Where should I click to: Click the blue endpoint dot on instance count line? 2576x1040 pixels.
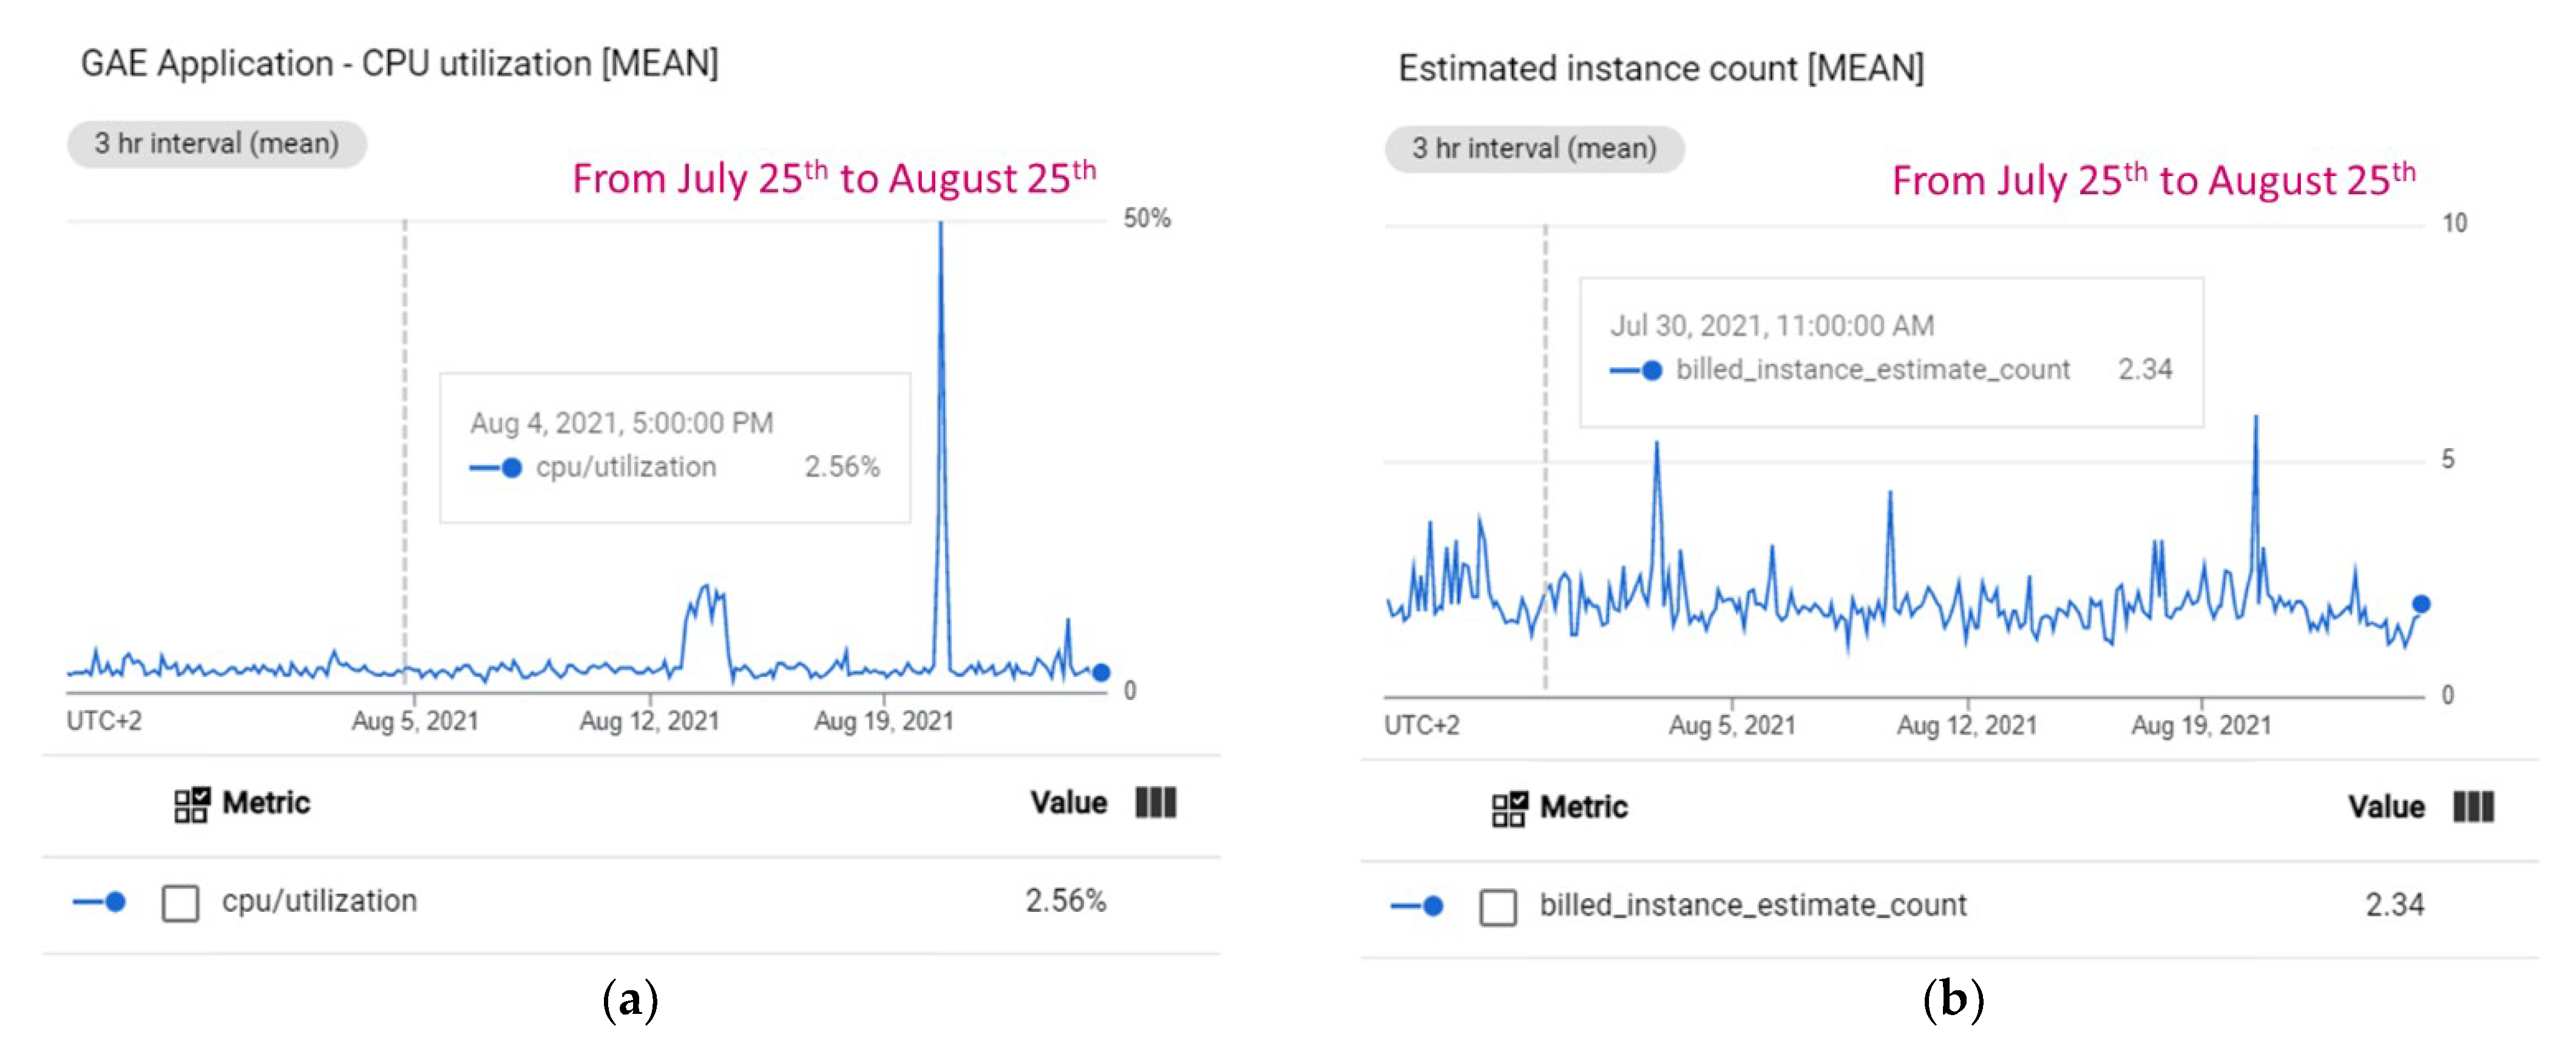2421,603
